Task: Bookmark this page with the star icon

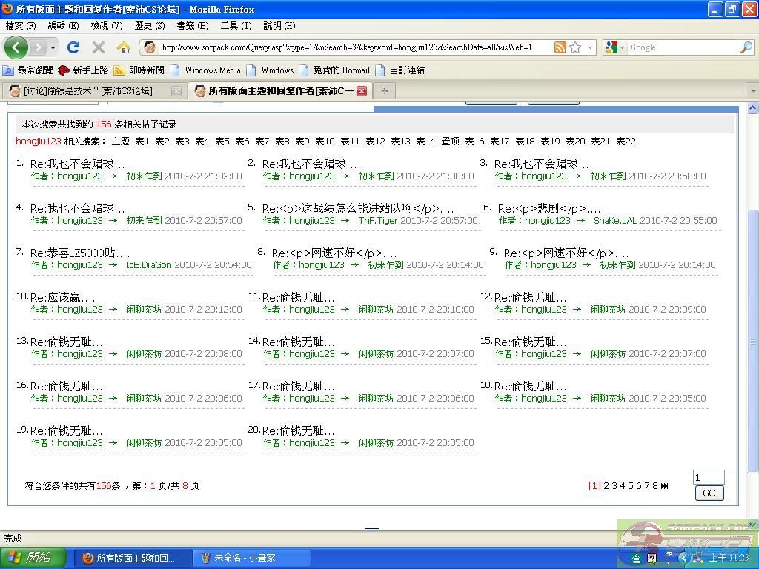Action: [x=575, y=47]
